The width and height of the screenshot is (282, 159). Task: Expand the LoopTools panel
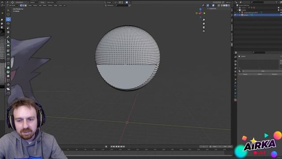(x=212, y=8)
